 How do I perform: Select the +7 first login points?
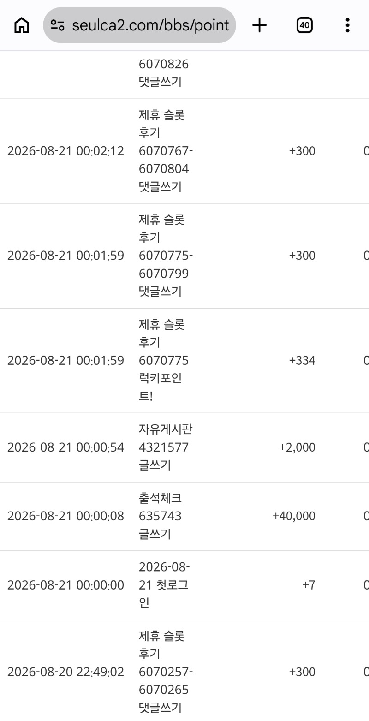(x=309, y=585)
